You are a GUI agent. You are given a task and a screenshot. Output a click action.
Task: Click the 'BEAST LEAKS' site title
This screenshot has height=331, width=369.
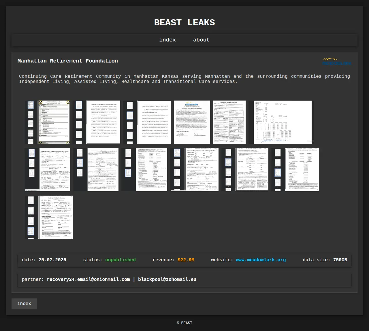click(x=184, y=22)
